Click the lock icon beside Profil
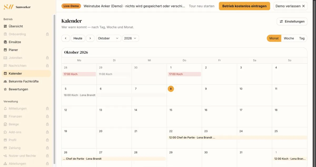Image resolution: width=316 pixels, height=167 pixels. [x=47, y=140]
